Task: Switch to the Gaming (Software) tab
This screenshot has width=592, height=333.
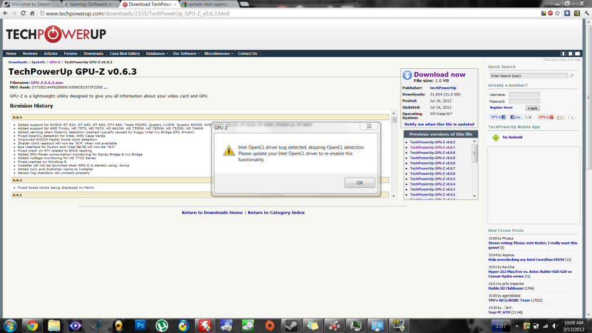Action: 91,4
